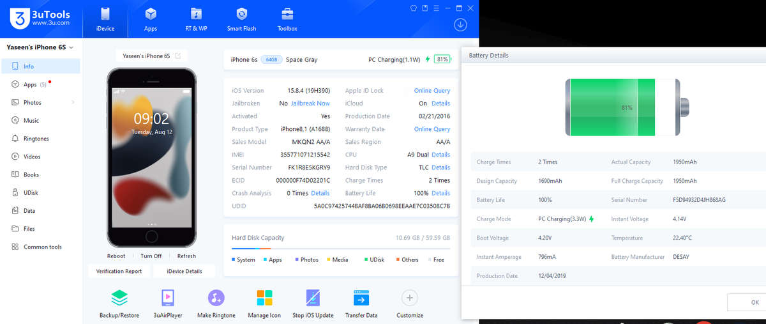766x324 pixels.
Task: Switch to the Smart Flash tab
Action: click(x=241, y=19)
